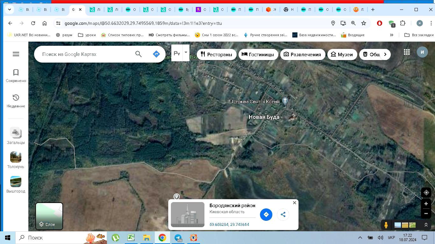Close the Бородянский район info card
The image size is (435, 244).
tap(295, 203)
